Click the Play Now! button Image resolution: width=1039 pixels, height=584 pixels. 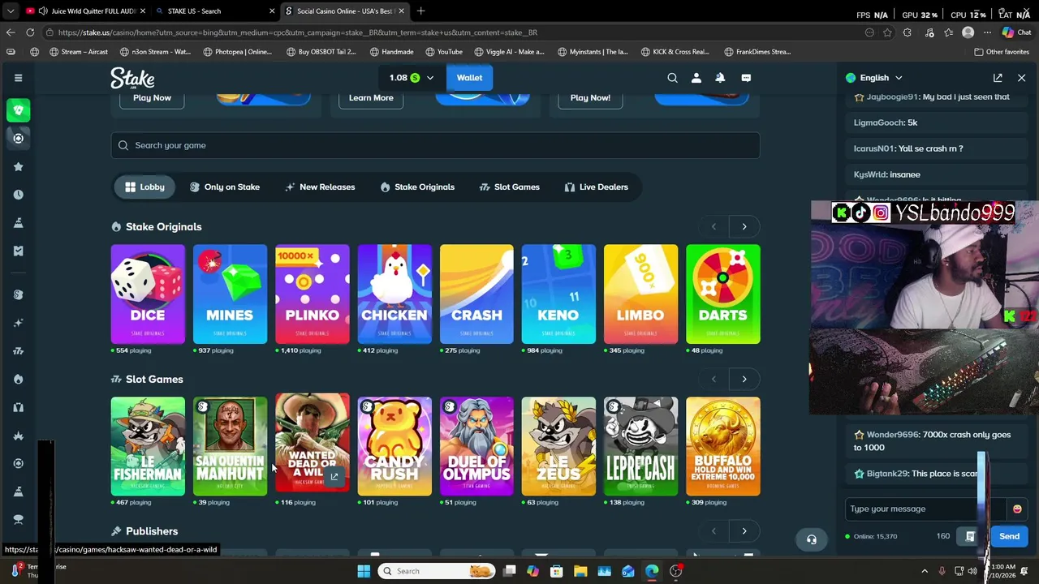tap(590, 97)
